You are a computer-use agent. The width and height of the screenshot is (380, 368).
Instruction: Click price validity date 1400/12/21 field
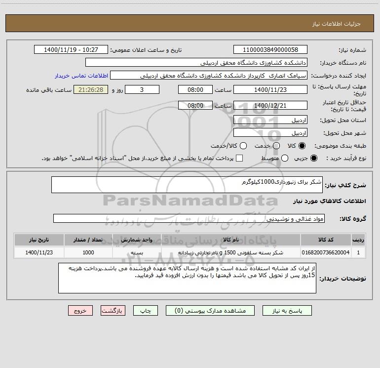[270, 105]
